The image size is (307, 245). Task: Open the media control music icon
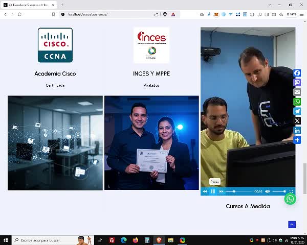pos(259,14)
